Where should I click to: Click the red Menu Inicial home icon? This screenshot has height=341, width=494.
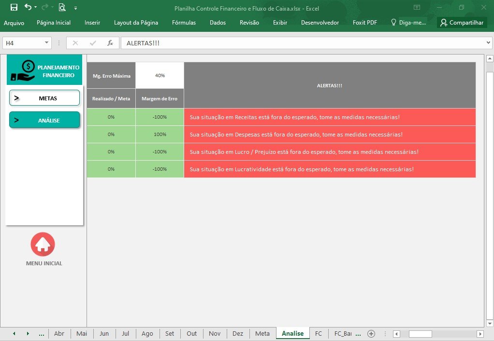(43, 244)
